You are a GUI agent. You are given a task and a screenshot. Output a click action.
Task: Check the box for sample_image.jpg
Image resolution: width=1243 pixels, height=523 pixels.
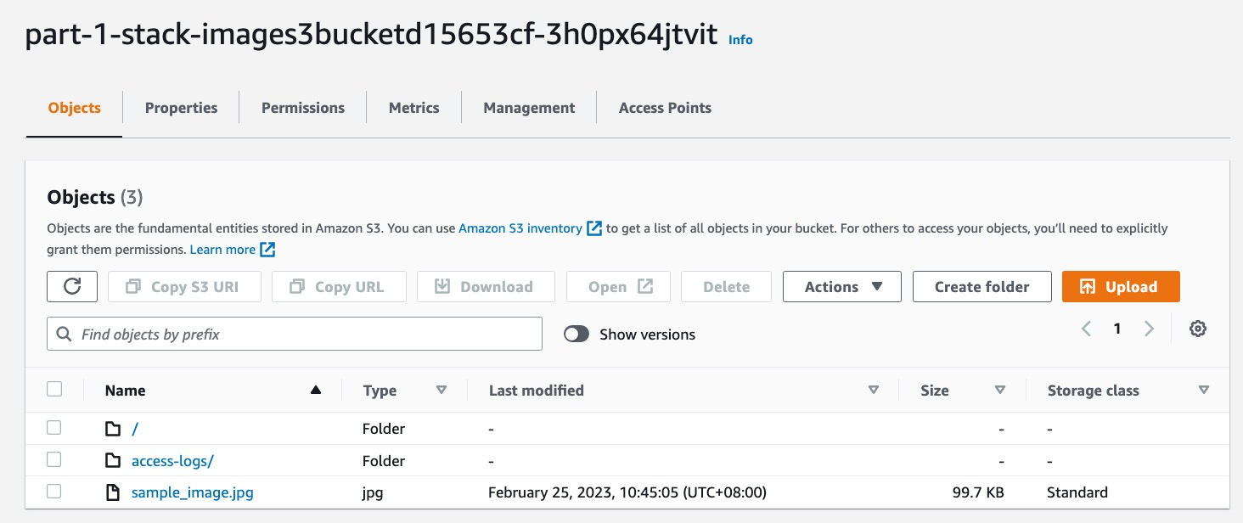pyautogui.click(x=54, y=492)
